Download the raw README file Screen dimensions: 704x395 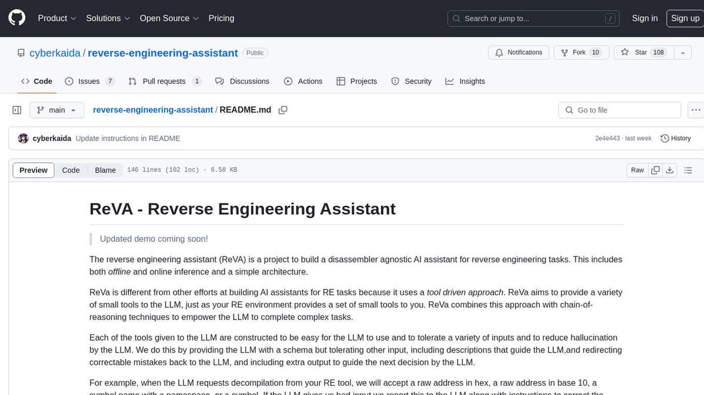[x=670, y=170]
